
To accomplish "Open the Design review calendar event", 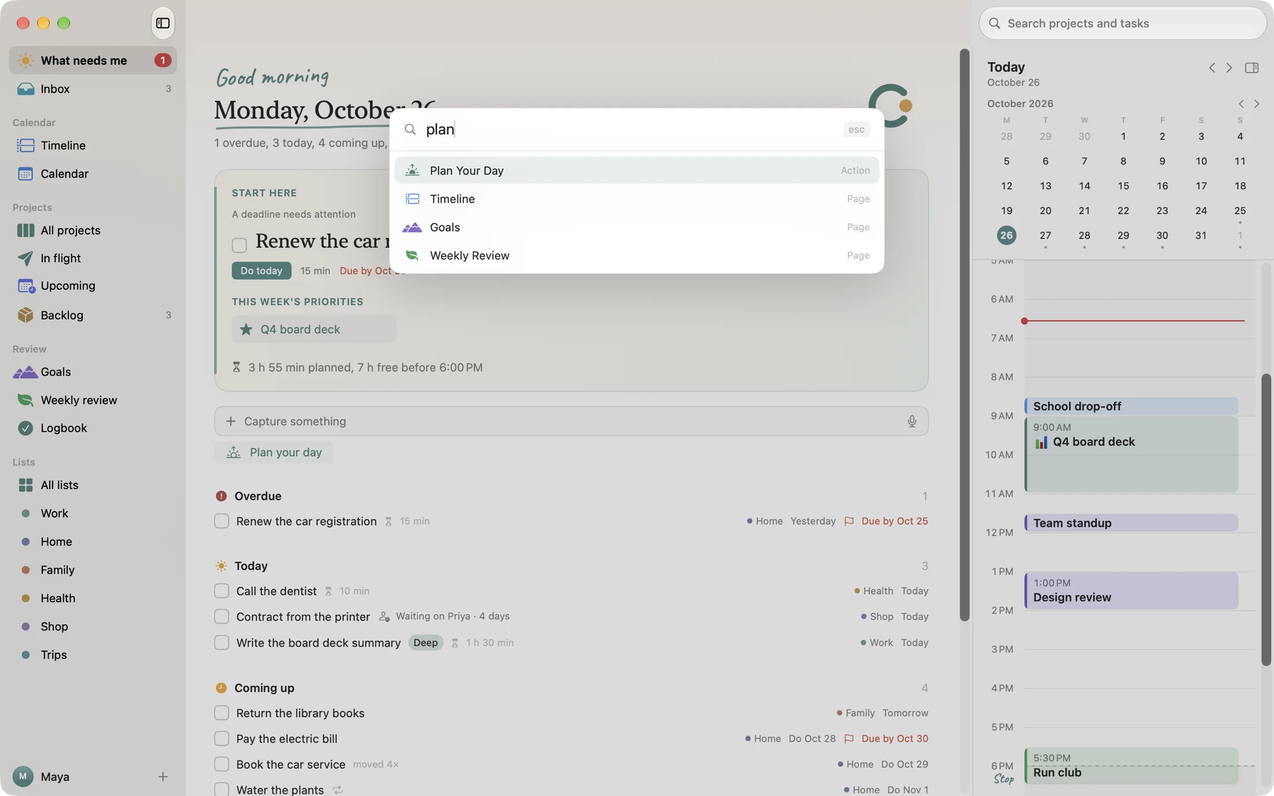I will coord(1131,590).
